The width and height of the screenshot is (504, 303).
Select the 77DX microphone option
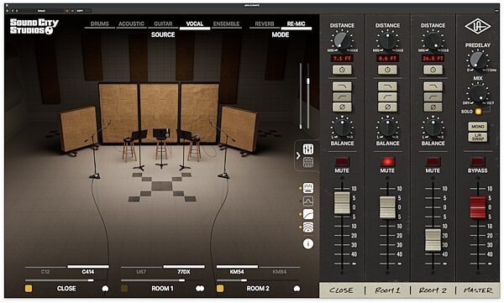(x=183, y=271)
